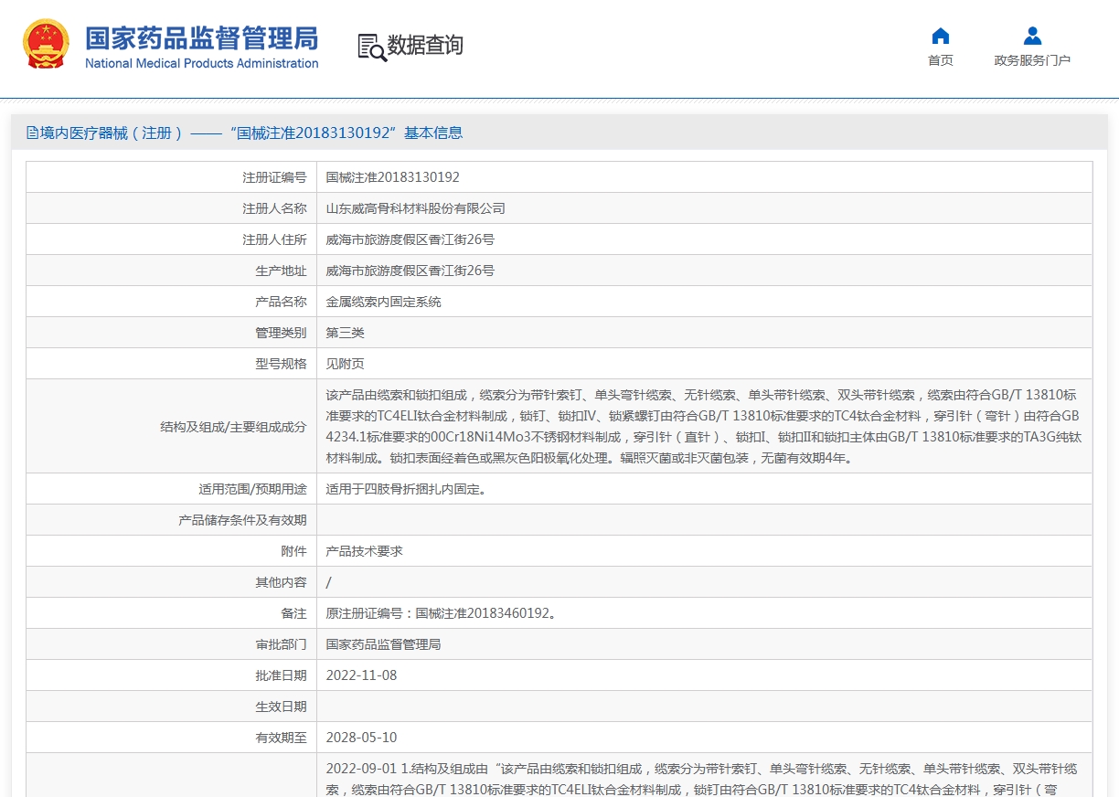Click the 备注 label
This screenshot has width=1119, height=797.
pos(293,613)
